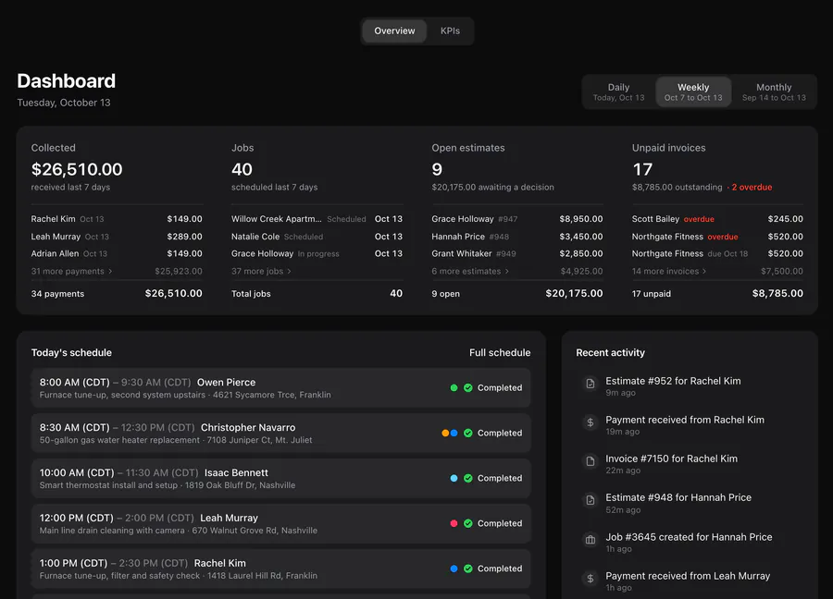Click green check icon in Rachel Kim schedule row
Screen dimensions: 833x599
468,568
